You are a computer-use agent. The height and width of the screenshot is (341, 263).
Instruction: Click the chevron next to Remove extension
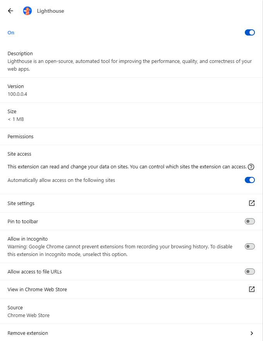click(252, 333)
